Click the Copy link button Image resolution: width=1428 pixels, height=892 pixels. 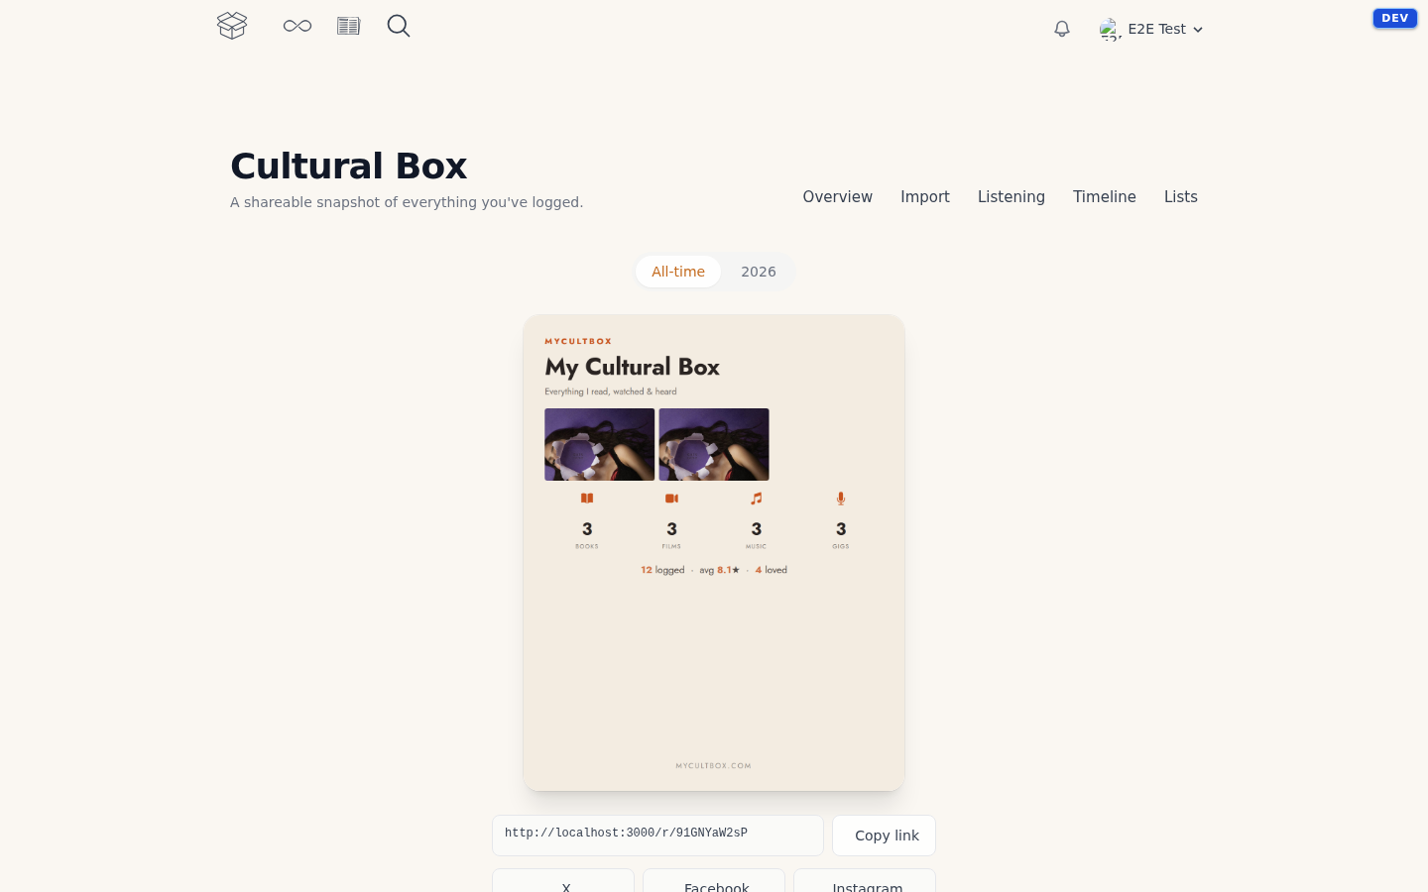coord(884,836)
